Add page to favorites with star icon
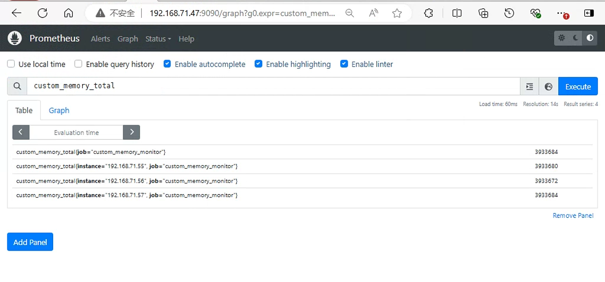The image size is (605, 282). point(397,13)
